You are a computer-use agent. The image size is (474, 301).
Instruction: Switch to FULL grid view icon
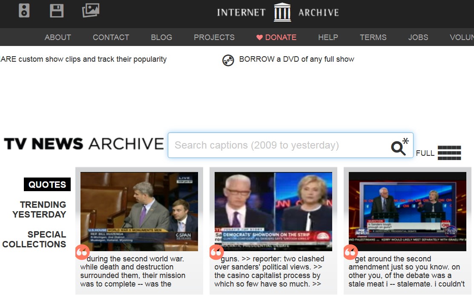(449, 153)
